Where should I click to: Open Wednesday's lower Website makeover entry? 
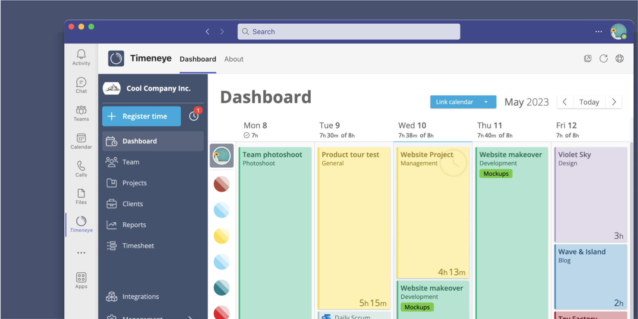click(x=433, y=300)
